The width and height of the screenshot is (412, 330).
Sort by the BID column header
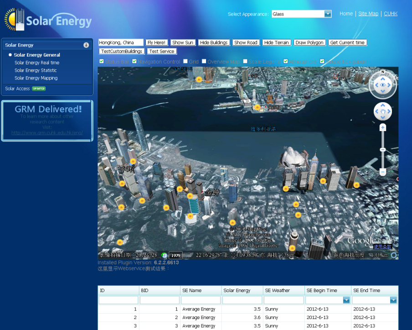160,291
